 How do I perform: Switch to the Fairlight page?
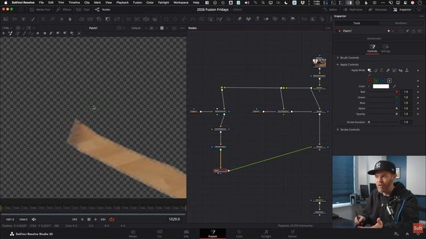point(266,234)
